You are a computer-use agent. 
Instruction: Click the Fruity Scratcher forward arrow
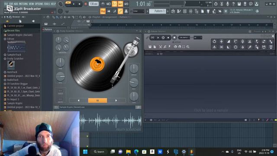[x=116, y=101]
